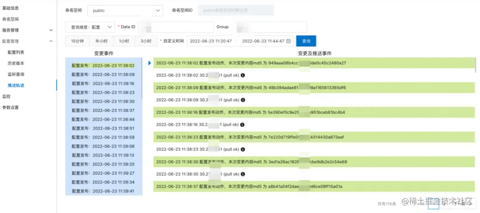480x213 pixels.
Task: Click the 命名空间ID input field
Action: (236, 10)
